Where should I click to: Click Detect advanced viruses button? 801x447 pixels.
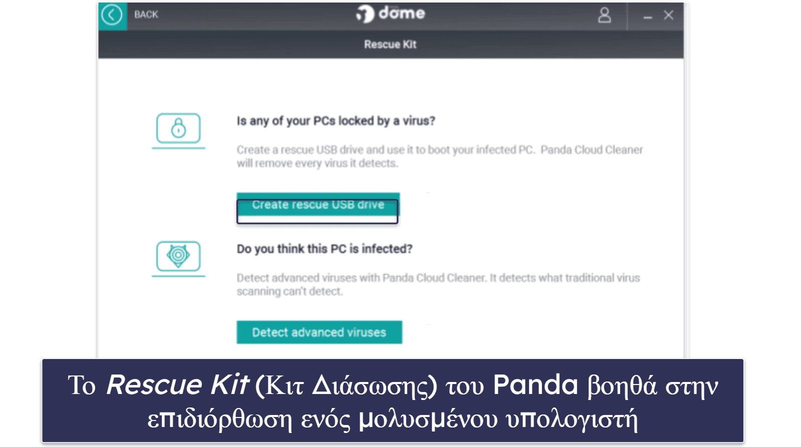(x=319, y=332)
